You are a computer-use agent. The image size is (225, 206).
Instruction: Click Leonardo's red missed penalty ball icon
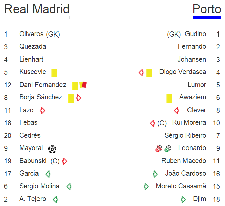click(x=159, y=148)
